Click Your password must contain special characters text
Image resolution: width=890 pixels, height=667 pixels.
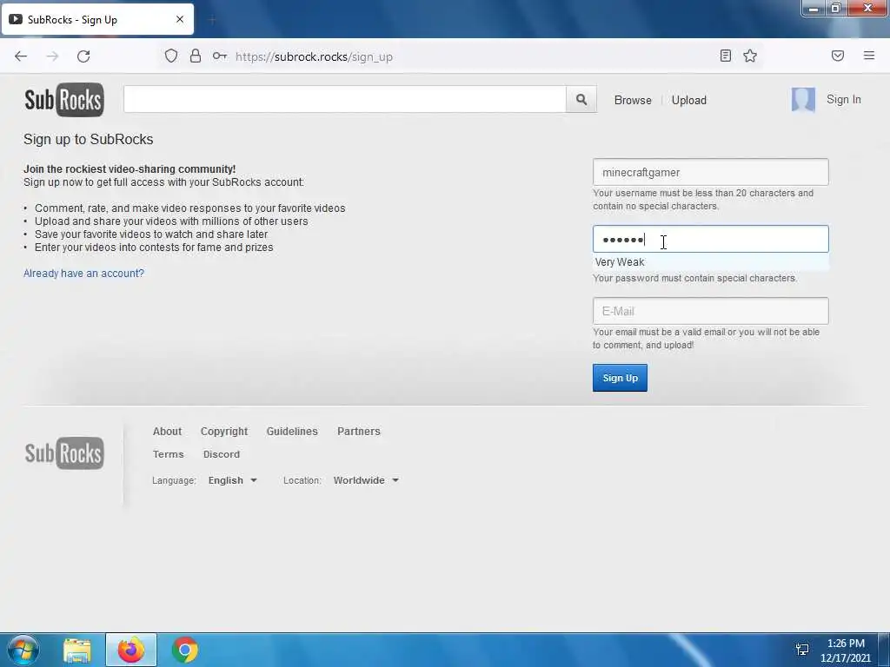click(x=694, y=278)
